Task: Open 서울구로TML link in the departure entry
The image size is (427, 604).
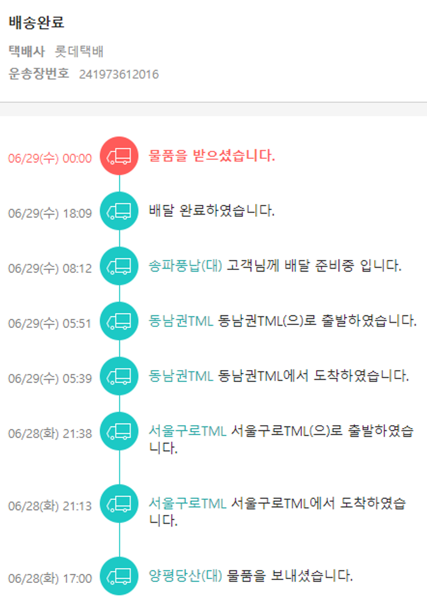Action: point(188,432)
